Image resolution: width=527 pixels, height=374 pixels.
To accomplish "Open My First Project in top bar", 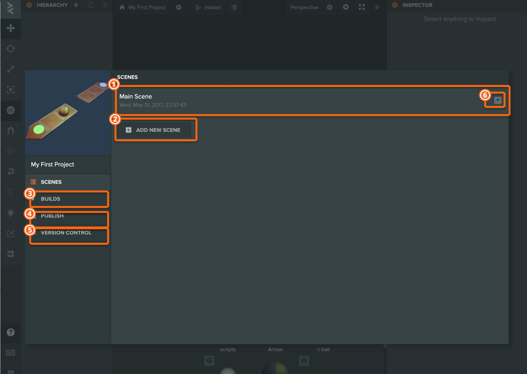I will tap(147, 7).
